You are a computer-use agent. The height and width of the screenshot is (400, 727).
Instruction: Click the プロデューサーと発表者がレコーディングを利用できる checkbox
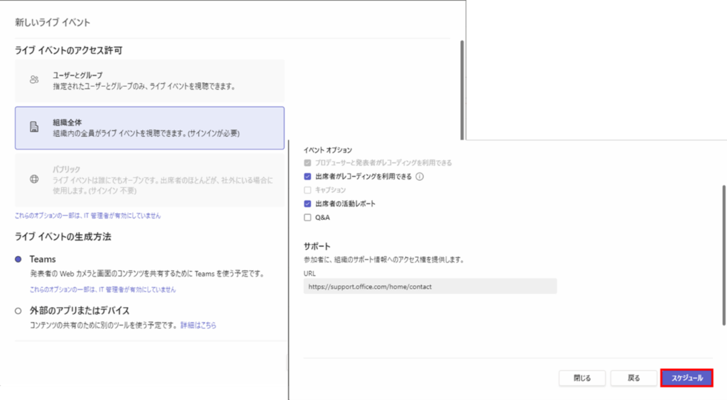click(x=307, y=163)
